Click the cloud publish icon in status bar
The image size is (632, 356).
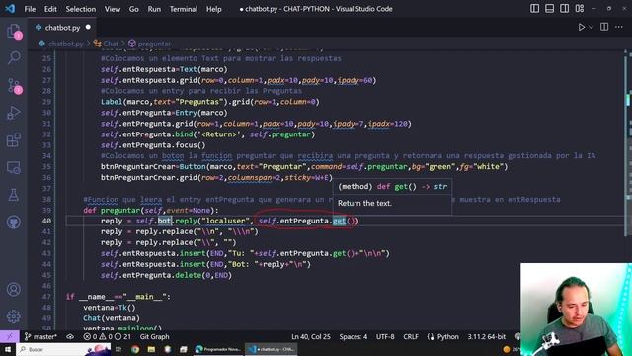coord(70,336)
